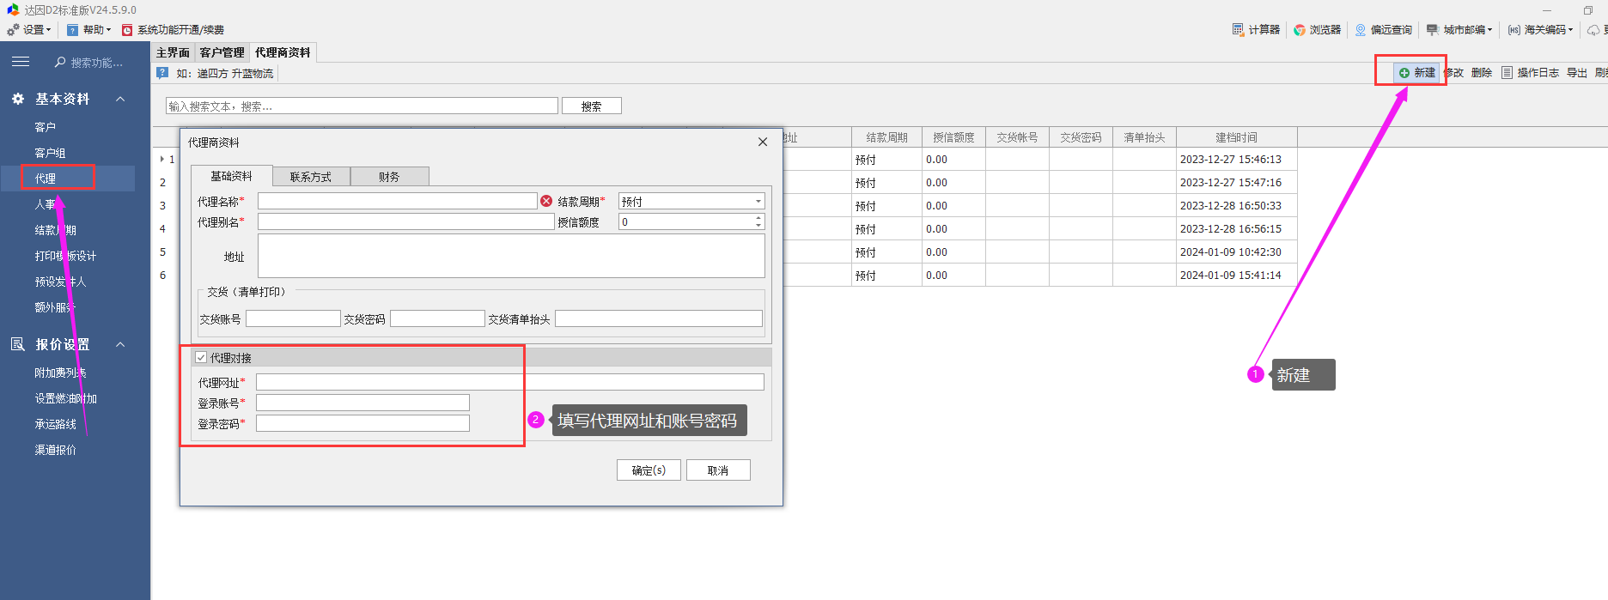Click the 取消 button

tap(718, 470)
